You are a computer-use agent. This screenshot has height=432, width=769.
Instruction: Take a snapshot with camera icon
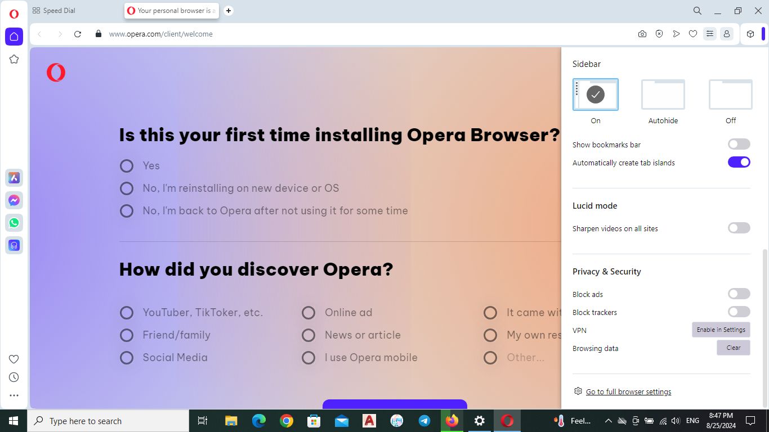[642, 34]
